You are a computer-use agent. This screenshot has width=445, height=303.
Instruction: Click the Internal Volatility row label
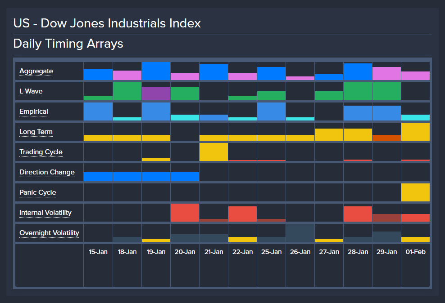coord(45,213)
